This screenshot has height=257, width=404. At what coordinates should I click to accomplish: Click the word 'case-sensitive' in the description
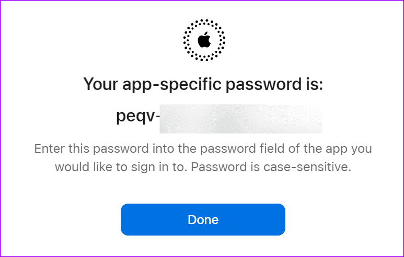(306, 167)
